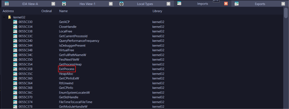Click the Local Types tab icon
The image size is (289, 109).
point(121,4)
